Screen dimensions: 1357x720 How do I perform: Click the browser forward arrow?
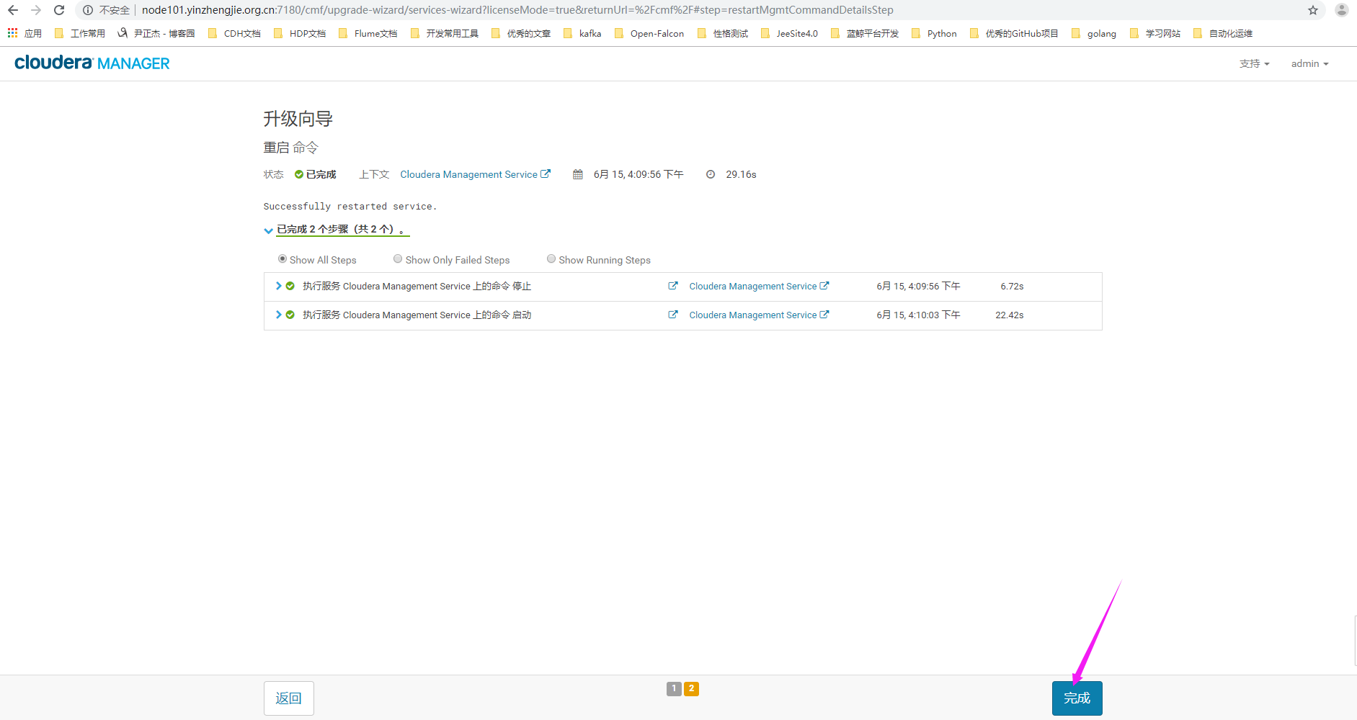(x=36, y=10)
